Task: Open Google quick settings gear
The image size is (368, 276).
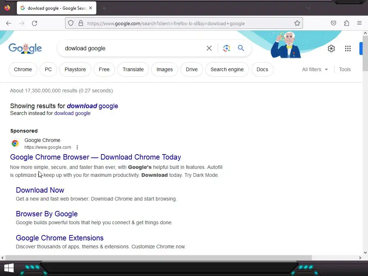Action: coord(331,49)
